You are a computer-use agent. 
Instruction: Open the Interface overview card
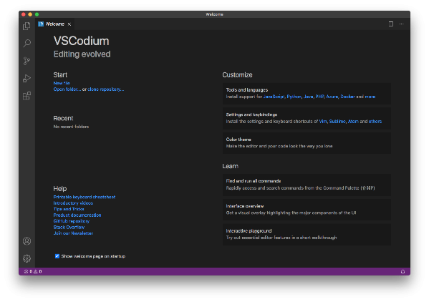pyautogui.click(x=307, y=210)
